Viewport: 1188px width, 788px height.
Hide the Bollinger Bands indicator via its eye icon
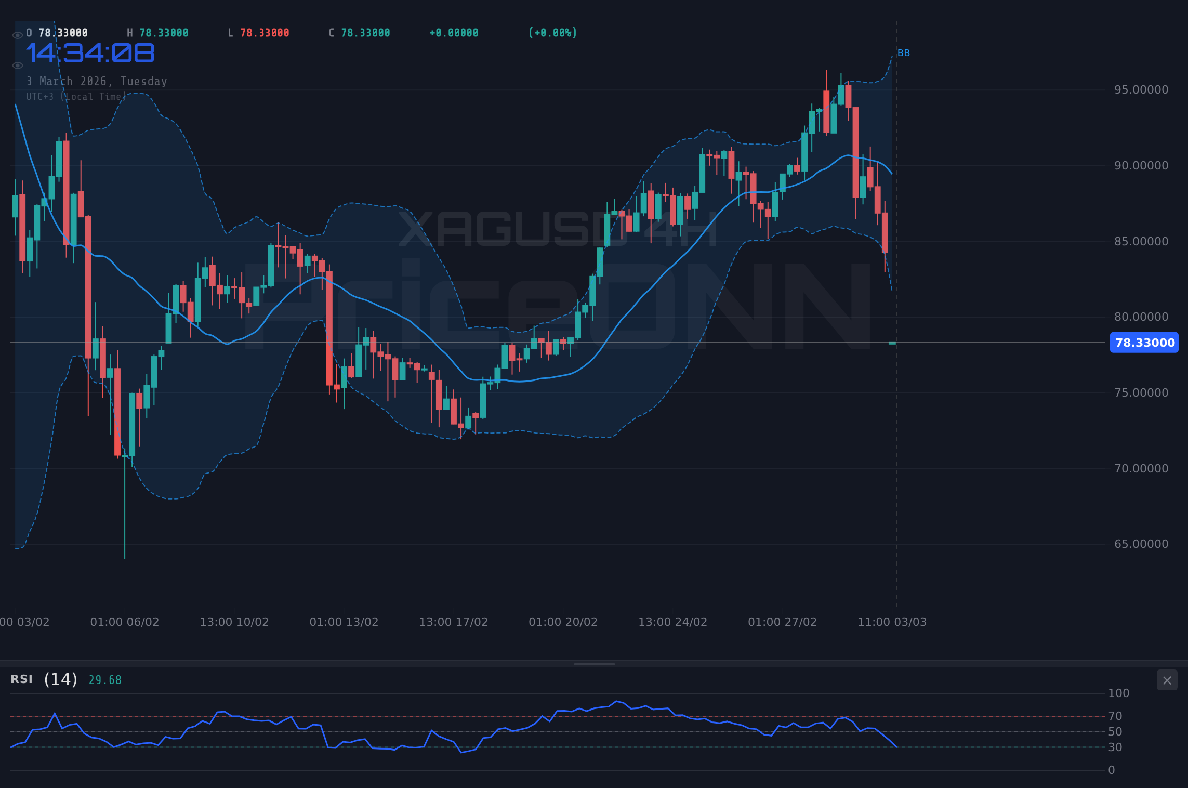[17, 65]
